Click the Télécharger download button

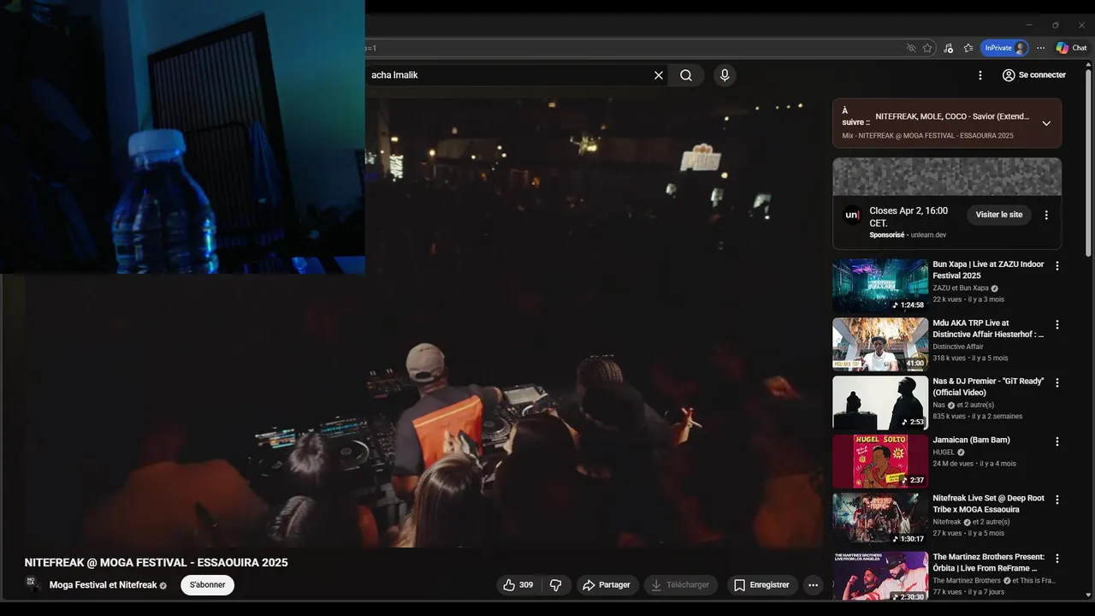[x=681, y=585]
